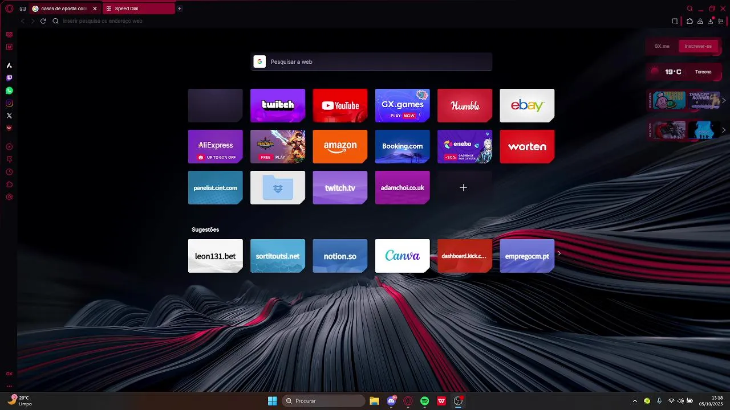The width and height of the screenshot is (730, 410).
Task: Open Instagram in the sidebar
Action: [x=9, y=103]
